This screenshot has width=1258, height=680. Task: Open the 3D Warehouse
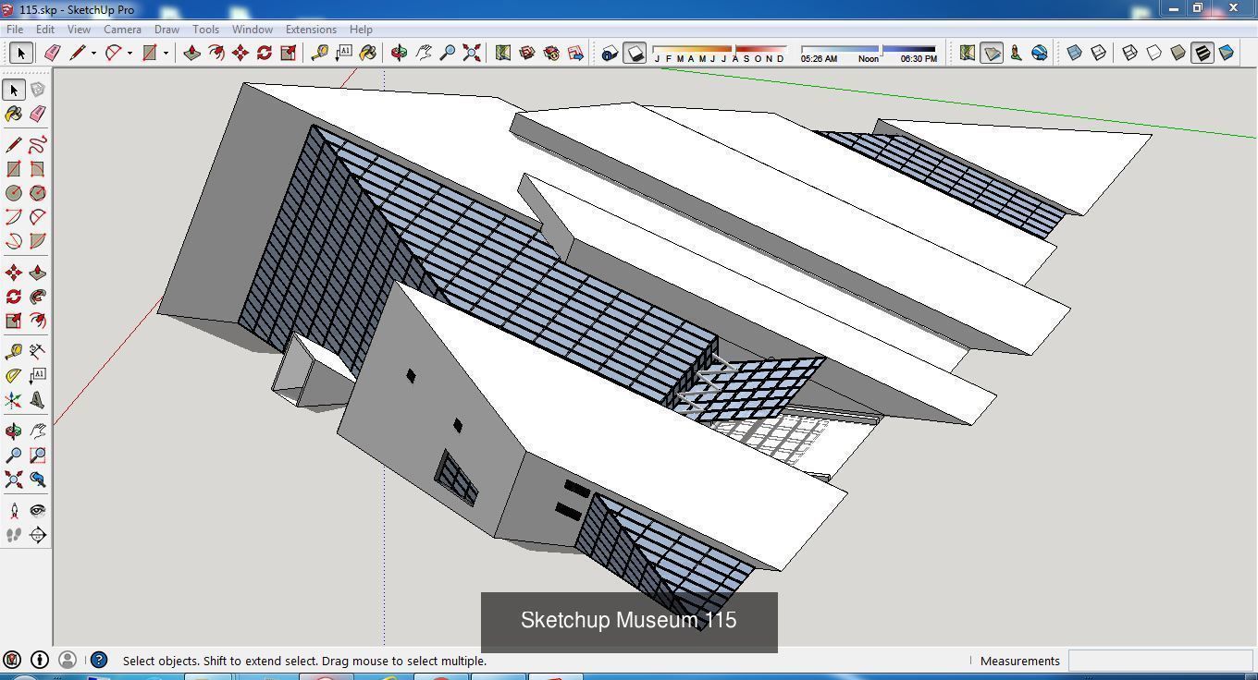pyautogui.click(x=527, y=53)
